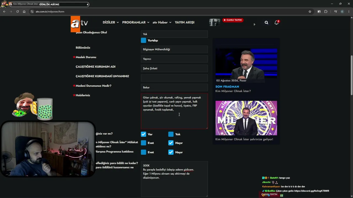Click the small live broadcast thumbnail in header

[215, 22]
